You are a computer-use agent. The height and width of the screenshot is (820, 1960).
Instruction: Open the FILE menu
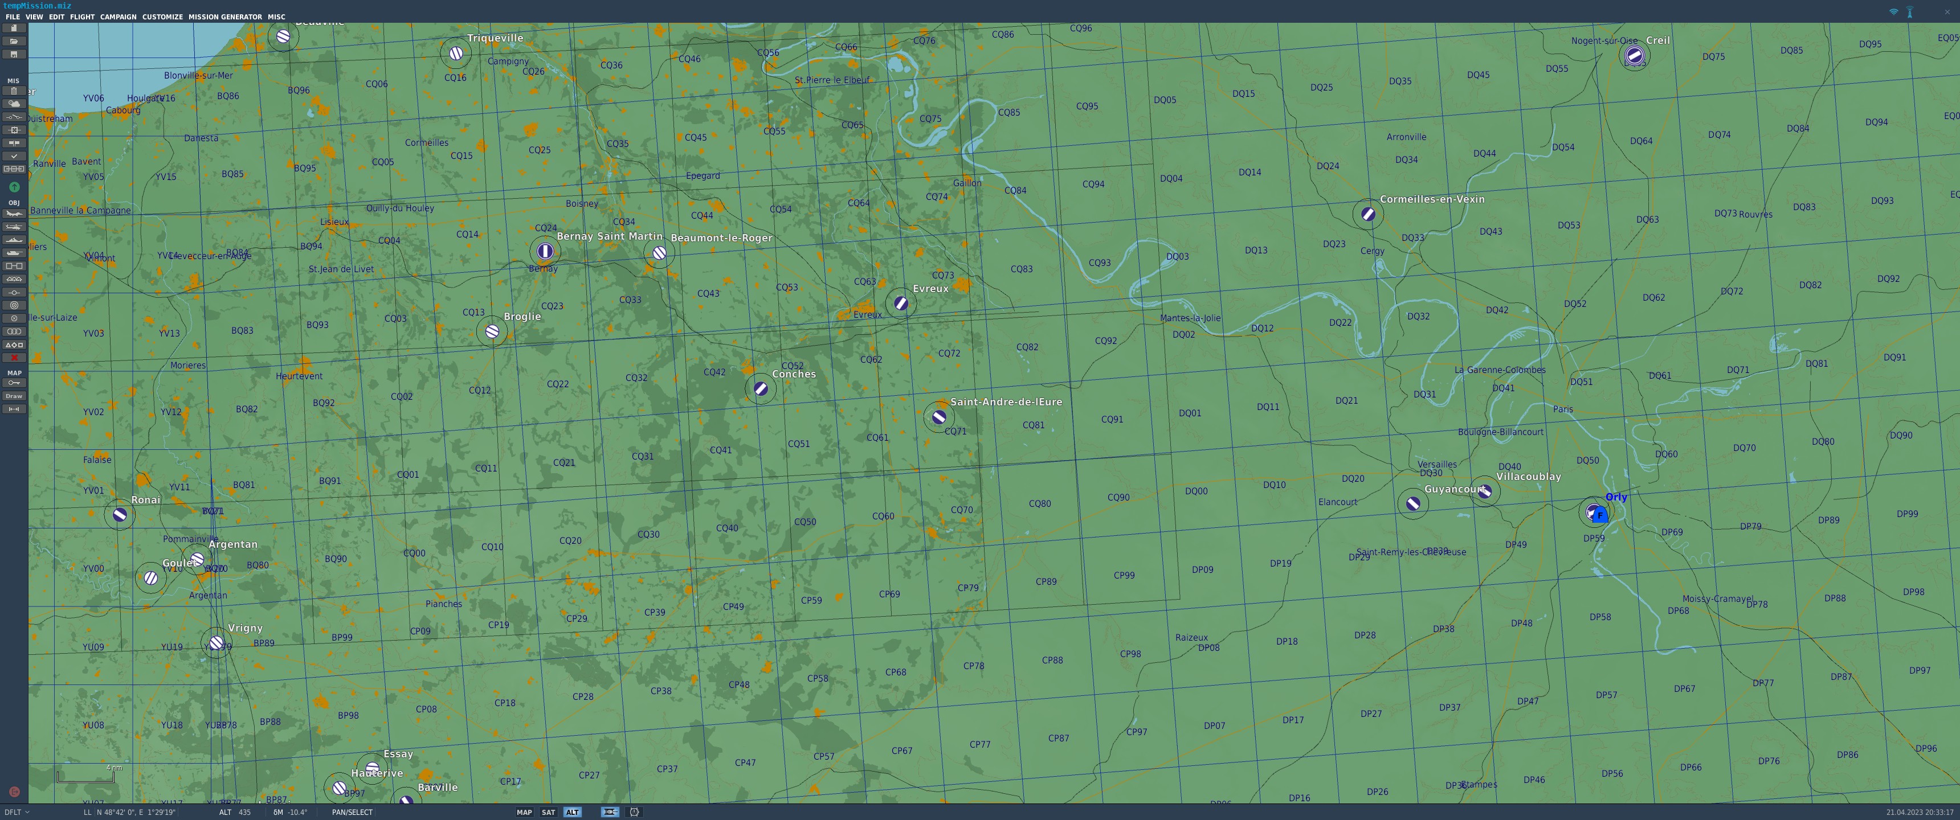[x=13, y=17]
